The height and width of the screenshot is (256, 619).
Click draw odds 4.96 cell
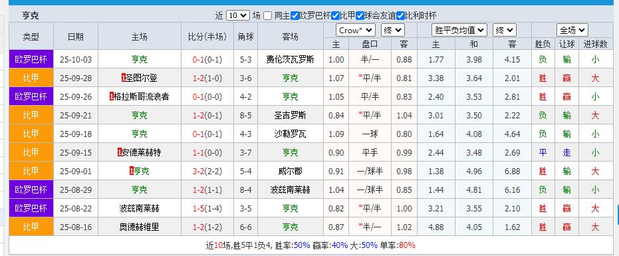(473, 171)
